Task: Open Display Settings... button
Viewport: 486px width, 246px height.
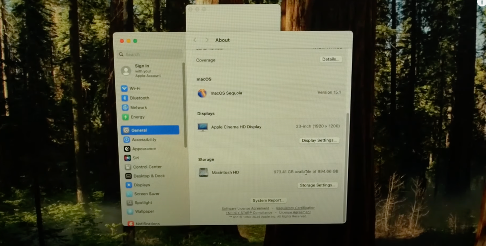Action: click(x=320, y=140)
